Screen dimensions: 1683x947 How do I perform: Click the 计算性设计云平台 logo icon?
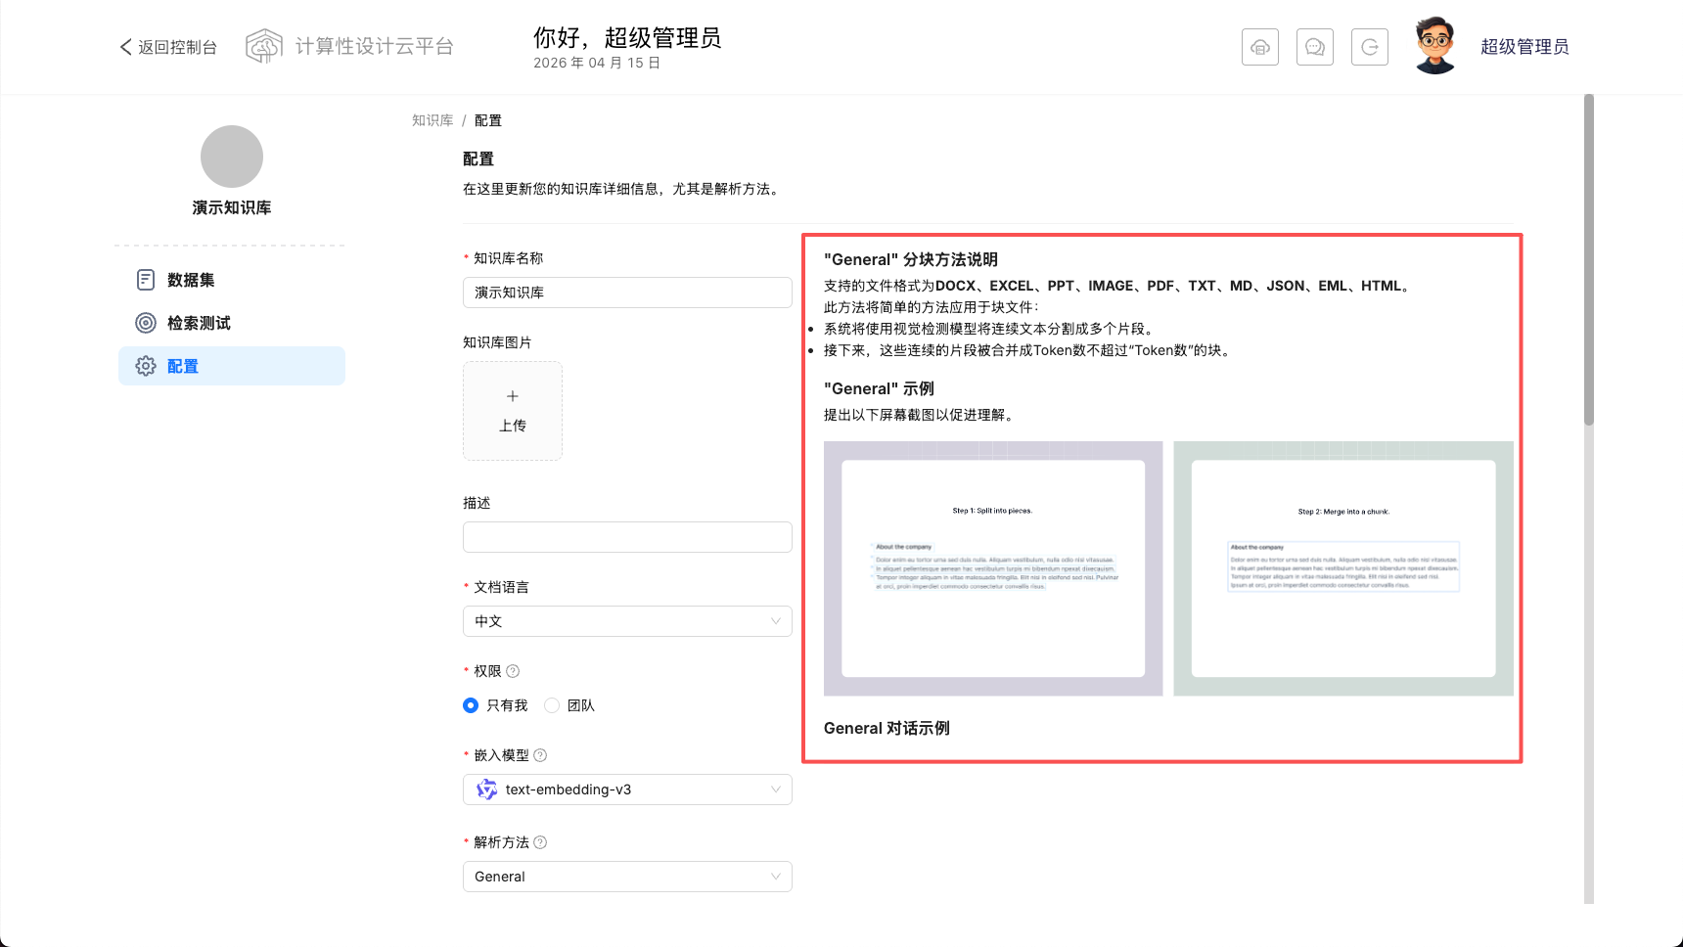tap(264, 46)
